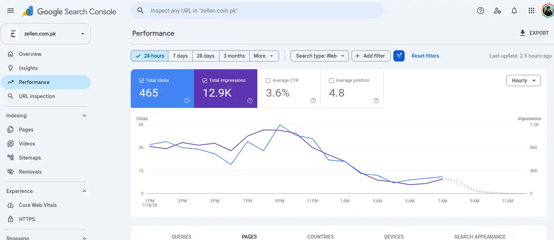Open Performance in the sidebar
This screenshot has height=240, width=554.
(46, 82)
